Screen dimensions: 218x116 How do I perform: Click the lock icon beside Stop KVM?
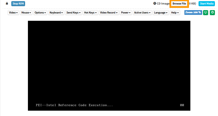click(x=7, y=3)
